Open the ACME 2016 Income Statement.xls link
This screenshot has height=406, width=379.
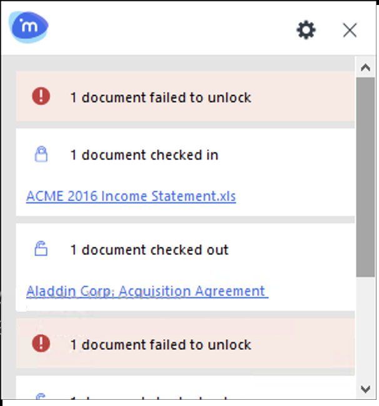coord(131,196)
